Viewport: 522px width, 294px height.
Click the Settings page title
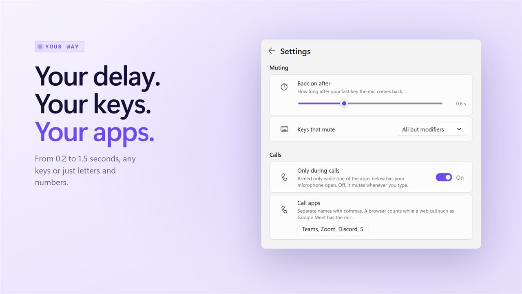click(295, 51)
